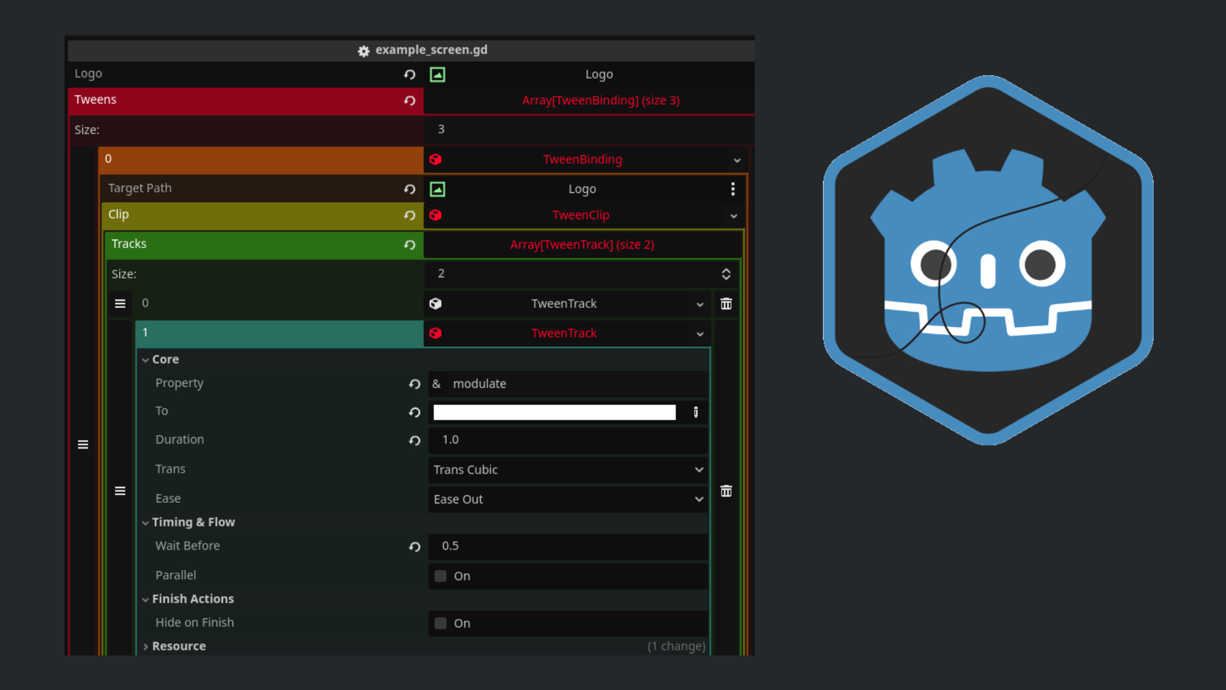Click the eyedropper icon beside To color
1226x690 pixels.
696,412
